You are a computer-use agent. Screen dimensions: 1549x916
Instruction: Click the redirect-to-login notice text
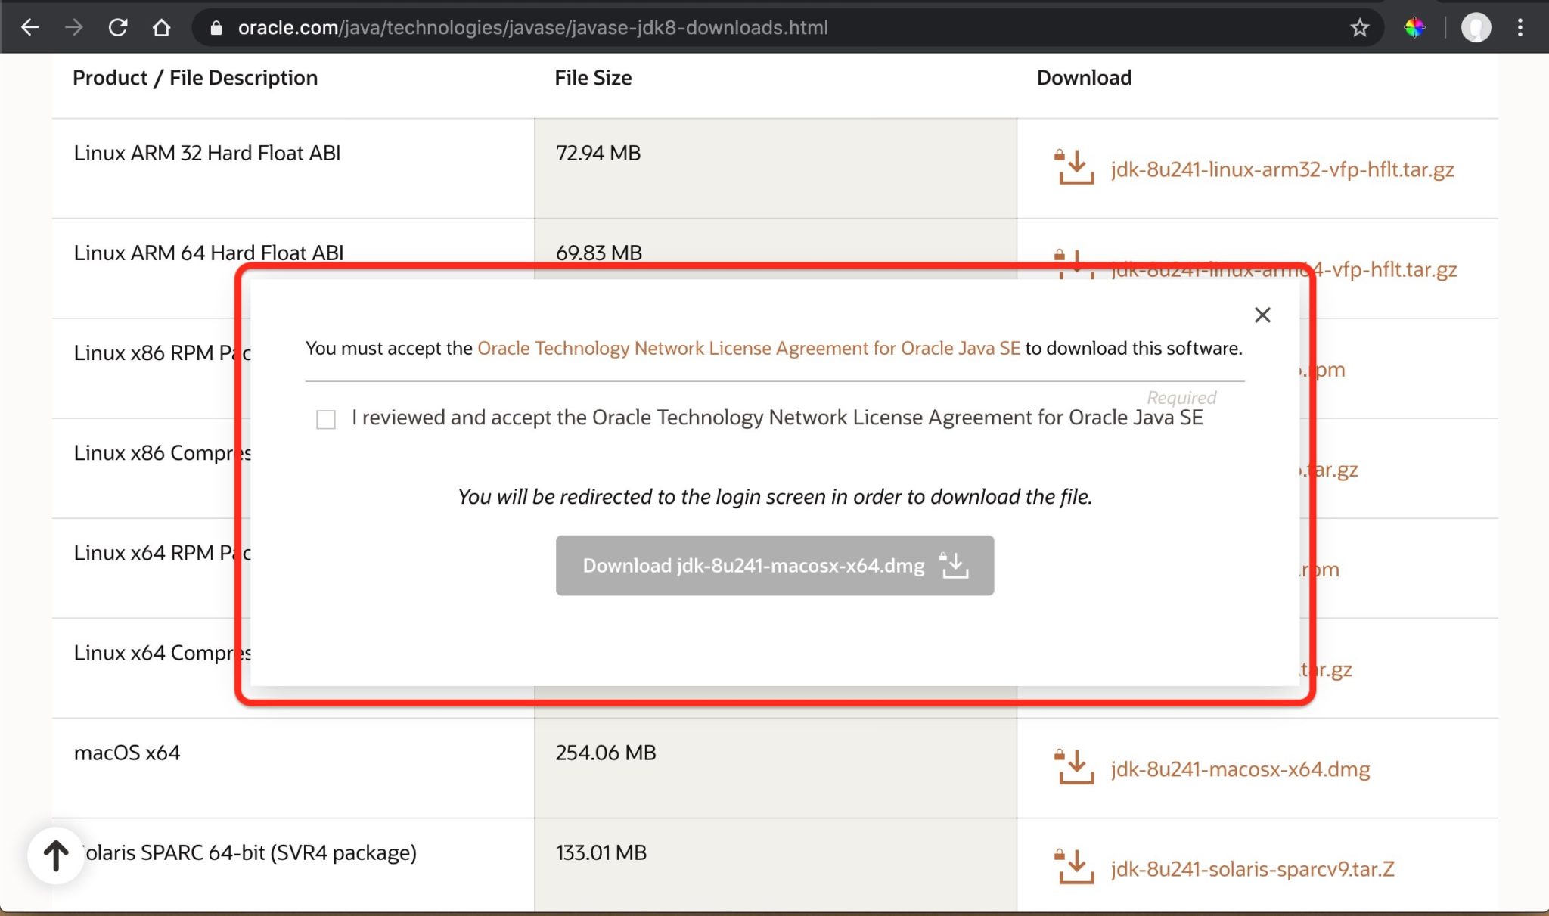click(774, 496)
